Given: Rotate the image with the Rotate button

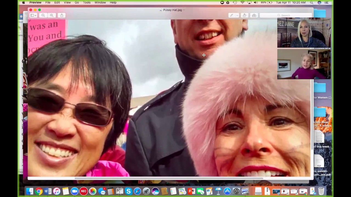Looking at the screenshot, I should click(x=244, y=16).
